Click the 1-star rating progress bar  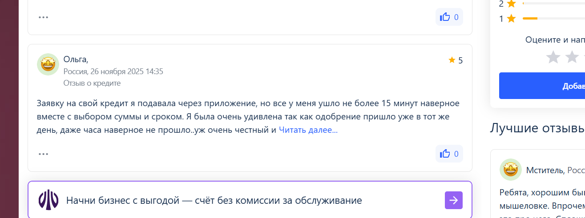553,19
